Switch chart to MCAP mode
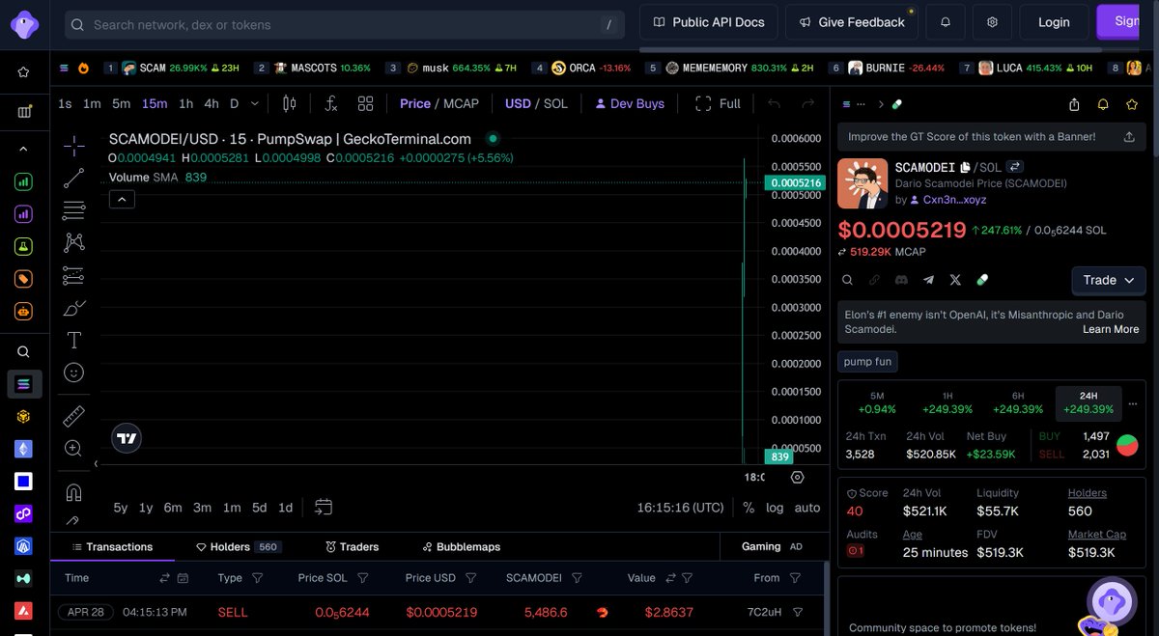Viewport: 1159px width, 636px height. pos(462,103)
